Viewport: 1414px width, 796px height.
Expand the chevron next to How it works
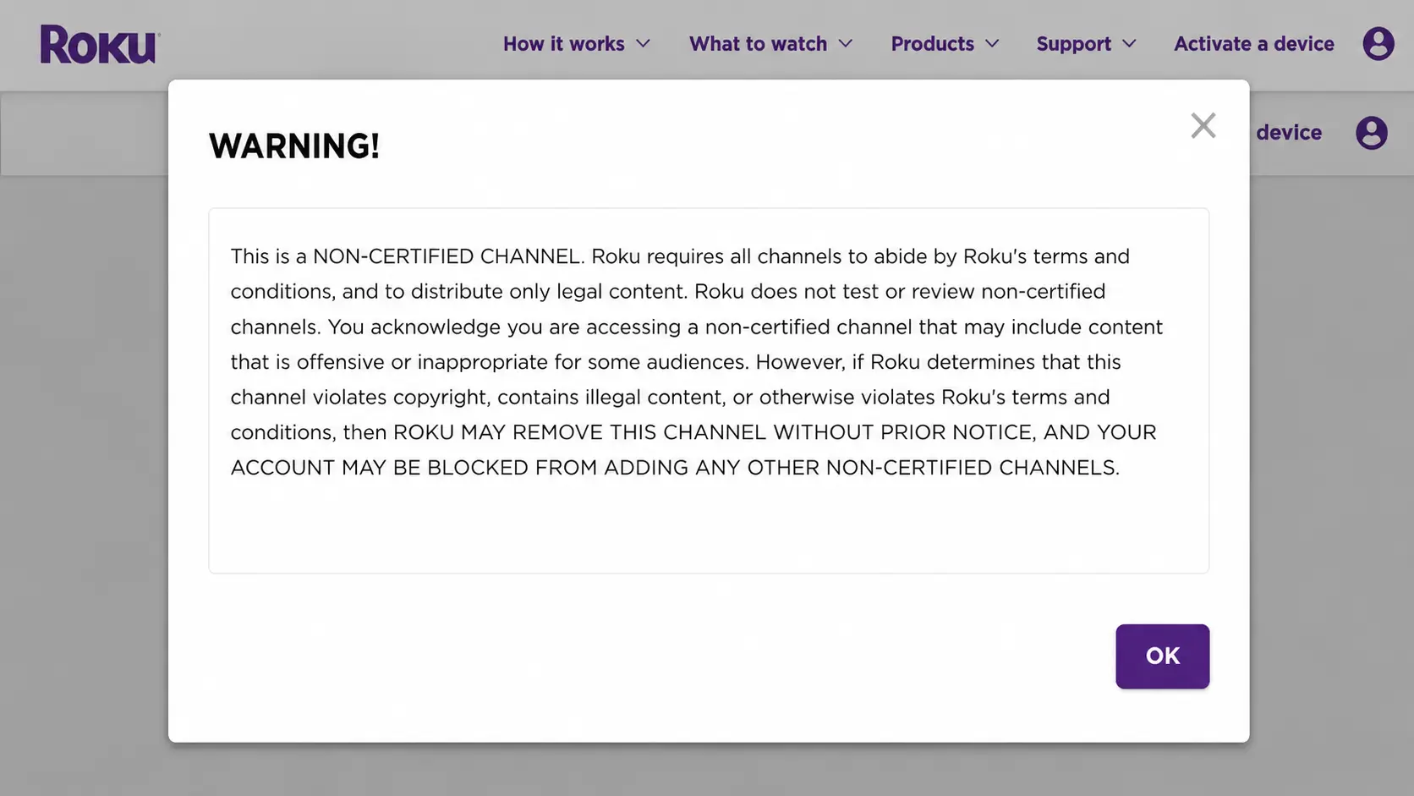[643, 44]
